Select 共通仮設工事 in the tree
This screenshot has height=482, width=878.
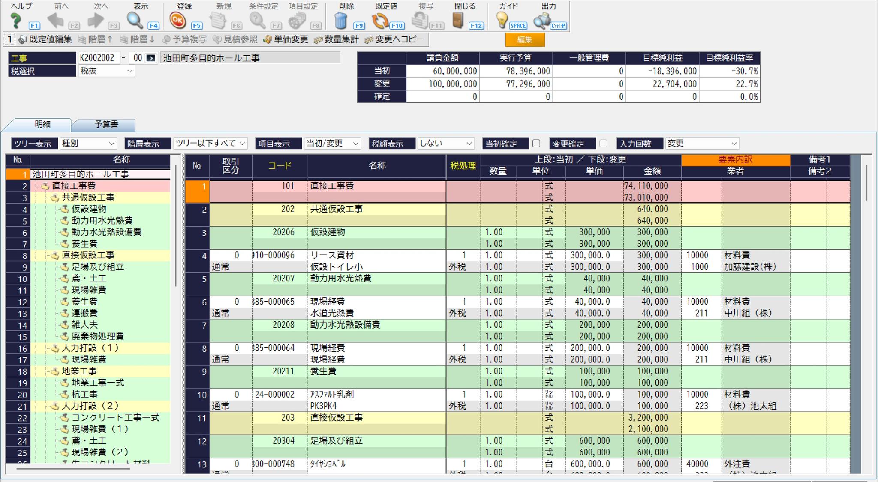[x=88, y=198]
